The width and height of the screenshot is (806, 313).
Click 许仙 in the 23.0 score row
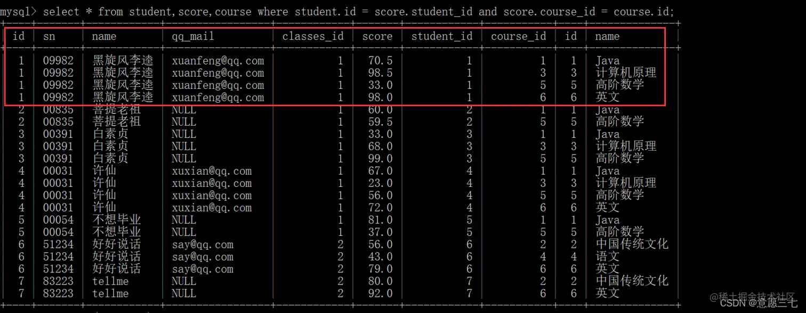pos(104,183)
